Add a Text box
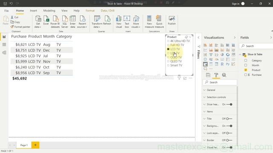The width and height of the screenshot is (273, 153). (127, 22)
